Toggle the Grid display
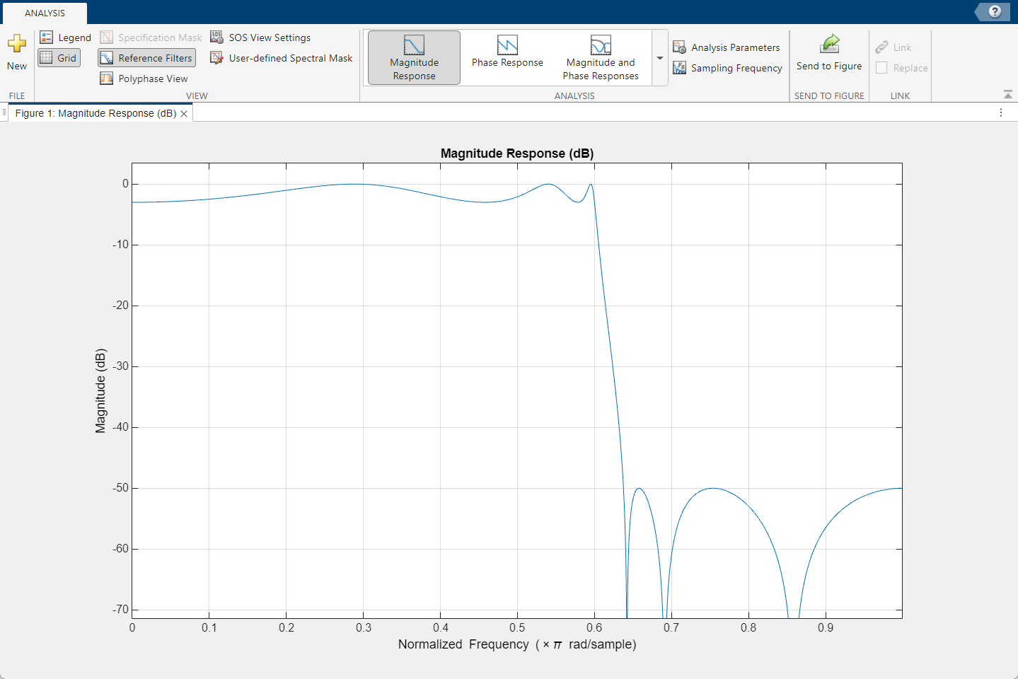 (59, 57)
